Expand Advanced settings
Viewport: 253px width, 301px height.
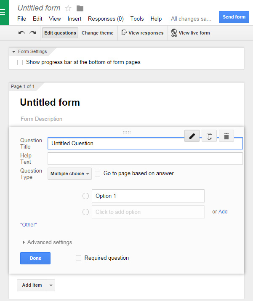click(x=47, y=242)
